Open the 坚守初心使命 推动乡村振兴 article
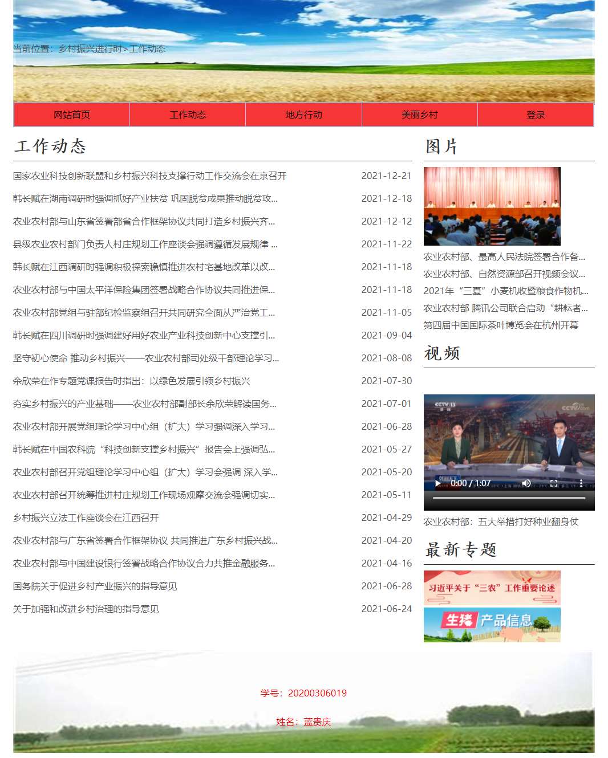Image resolution: width=608 pixels, height=758 pixels. tap(146, 358)
